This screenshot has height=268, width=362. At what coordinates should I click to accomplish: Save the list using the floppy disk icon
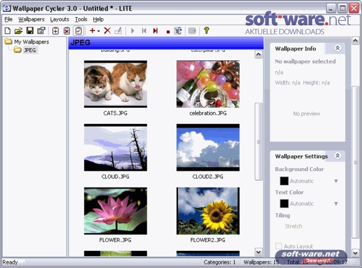coord(30,31)
